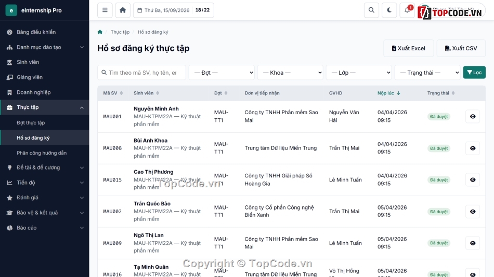Expand Báo cáo menu
The height and width of the screenshot is (277, 494).
tap(44, 228)
